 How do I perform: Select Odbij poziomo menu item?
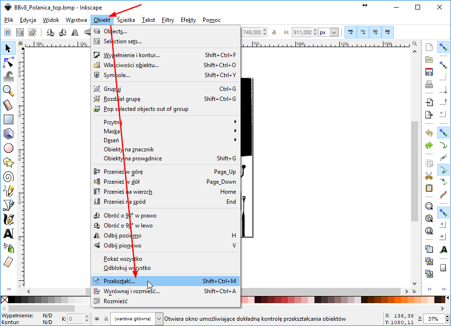(x=166, y=236)
